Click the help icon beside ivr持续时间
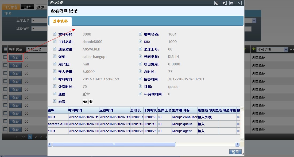This screenshot has height=157, width=294. point(140,94)
